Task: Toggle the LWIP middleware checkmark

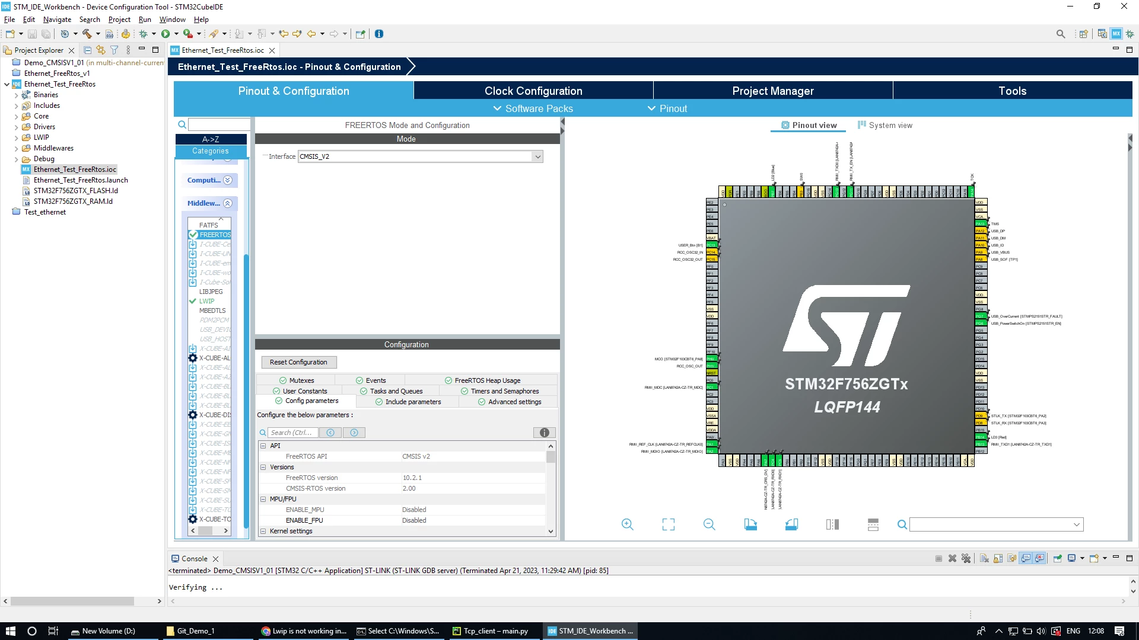Action: pyautogui.click(x=193, y=301)
